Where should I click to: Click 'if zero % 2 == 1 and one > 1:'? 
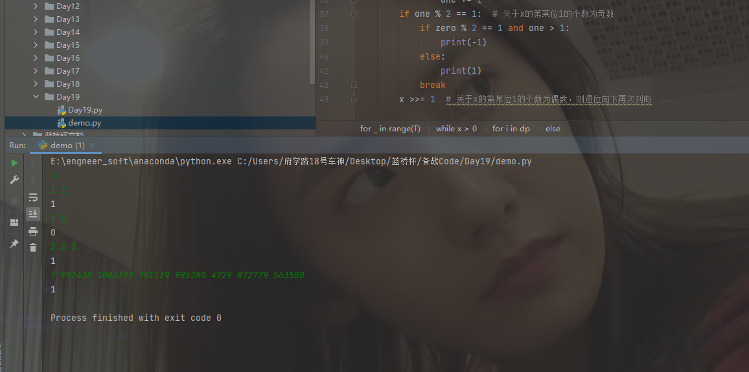[x=495, y=28]
